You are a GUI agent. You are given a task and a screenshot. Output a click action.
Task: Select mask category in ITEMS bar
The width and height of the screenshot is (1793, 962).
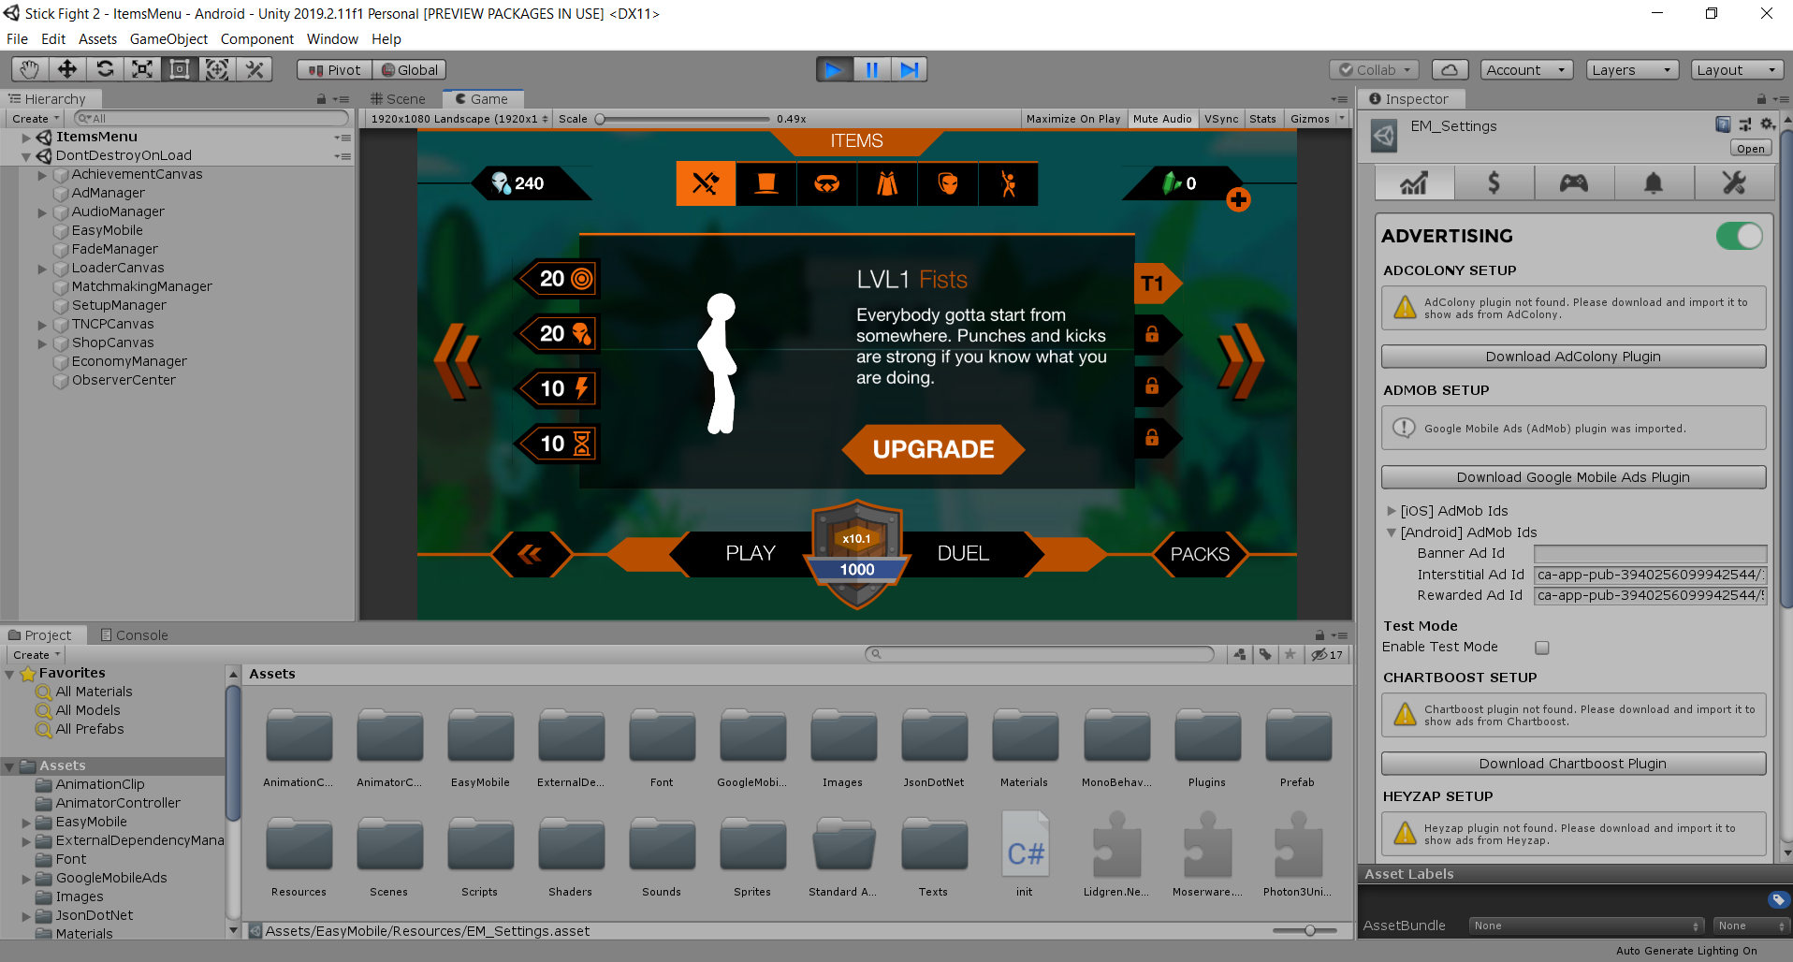[x=948, y=183]
